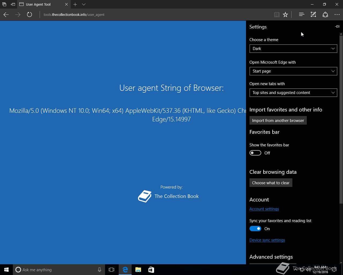This screenshot has height=275, width=343.
Task: Refresh the current page
Action: coord(29,15)
